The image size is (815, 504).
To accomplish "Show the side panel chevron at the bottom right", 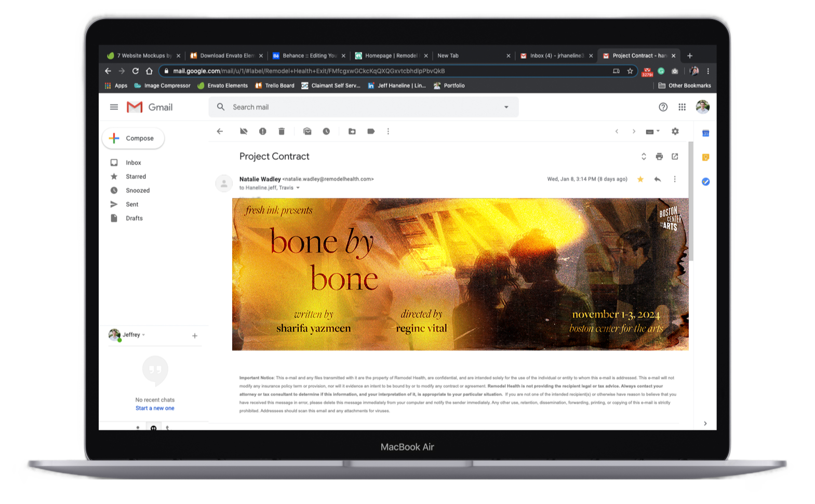I will click(x=705, y=424).
